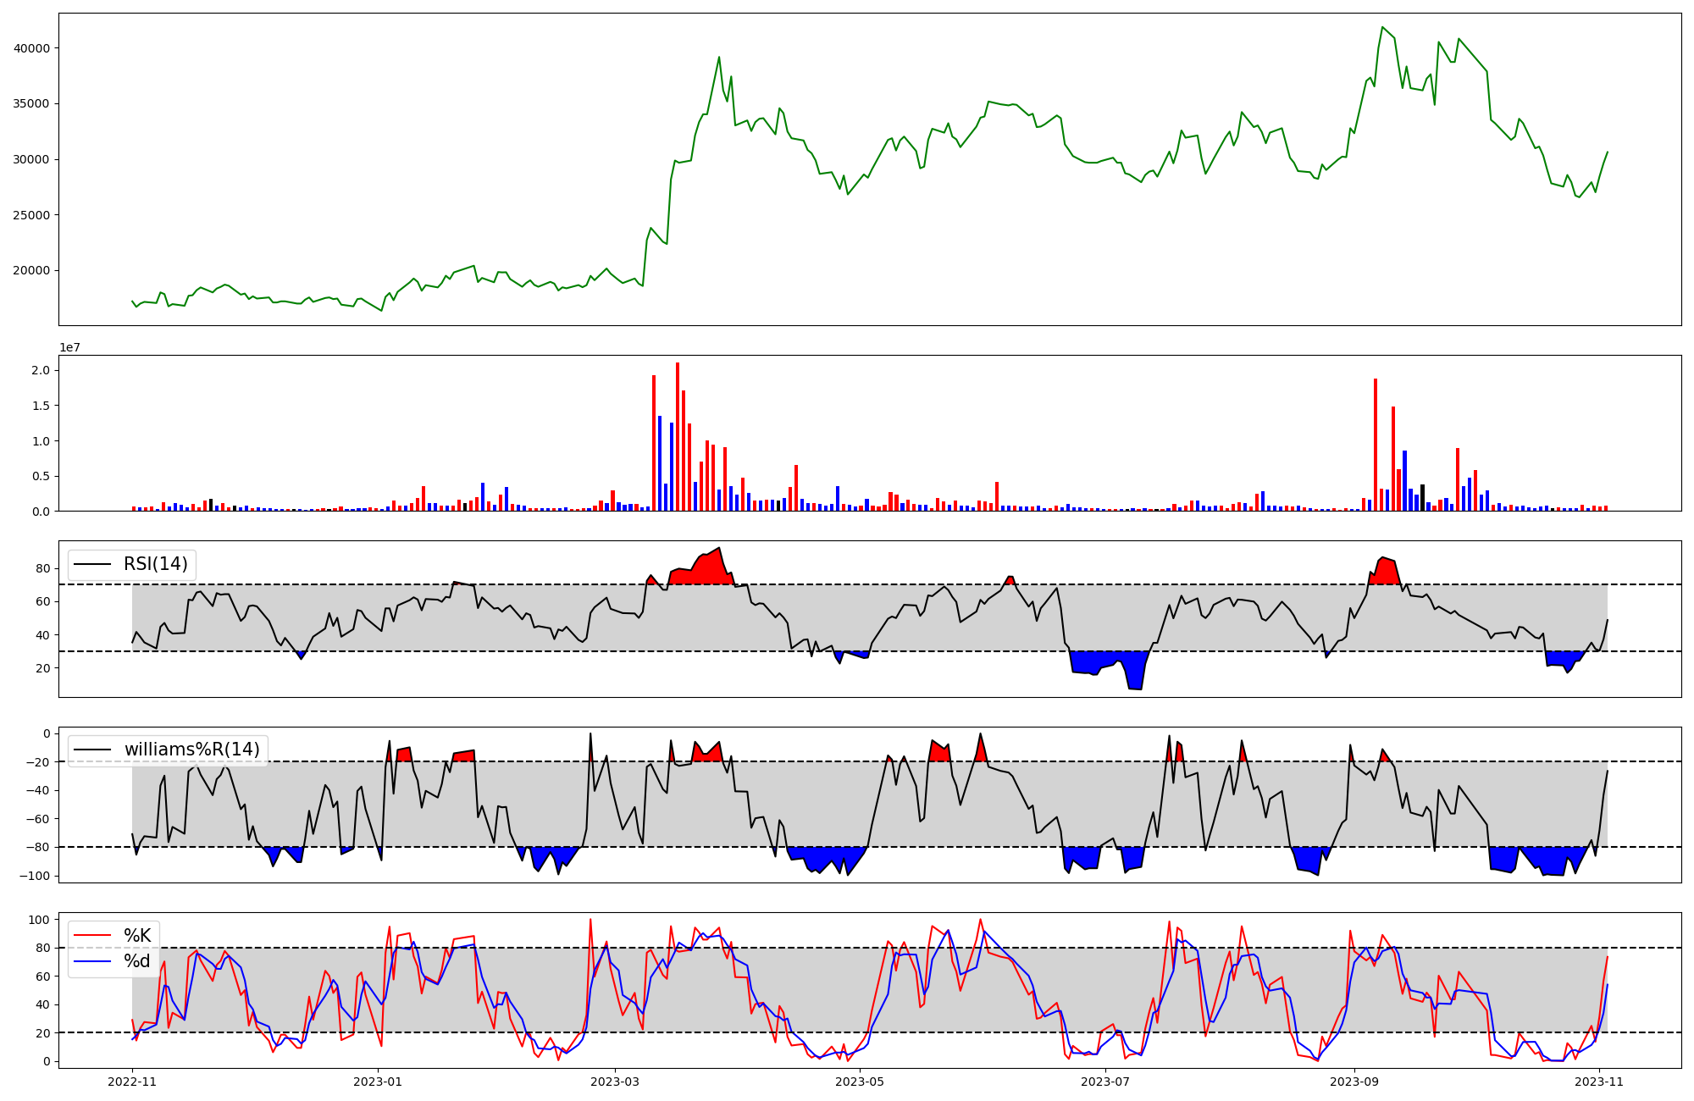
Task: Click the 2.0 volume axis tick label
Action: point(41,370)
